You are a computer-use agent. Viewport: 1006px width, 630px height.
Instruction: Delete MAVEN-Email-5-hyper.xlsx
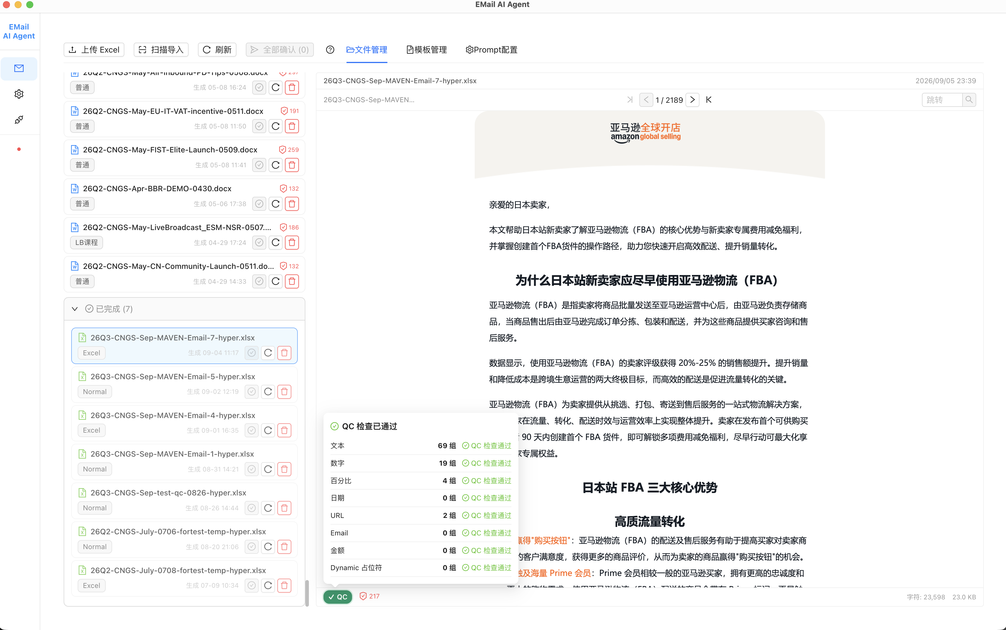point(285,392)
